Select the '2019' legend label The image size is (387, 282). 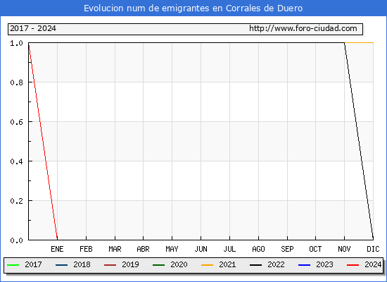click(131, 264)
